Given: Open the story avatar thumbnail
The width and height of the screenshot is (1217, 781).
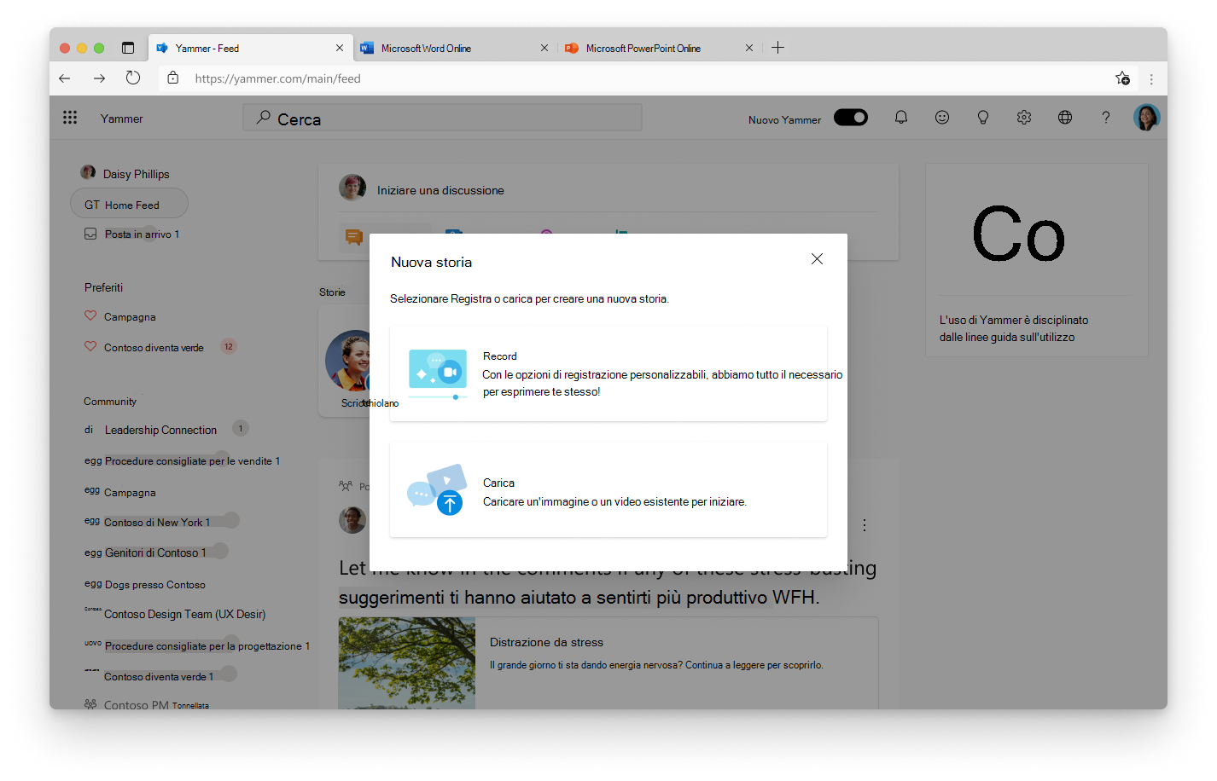Looking at the screenshot, I should point(348,361).
